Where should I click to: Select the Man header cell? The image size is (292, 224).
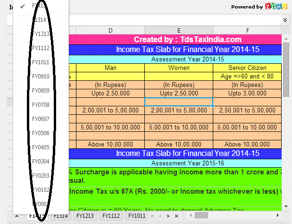point(110,68)
